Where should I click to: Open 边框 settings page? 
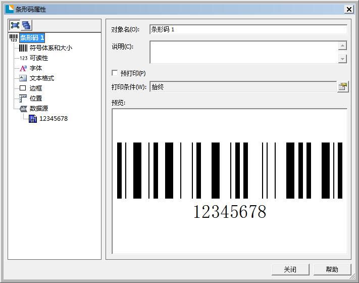point(36,88)
